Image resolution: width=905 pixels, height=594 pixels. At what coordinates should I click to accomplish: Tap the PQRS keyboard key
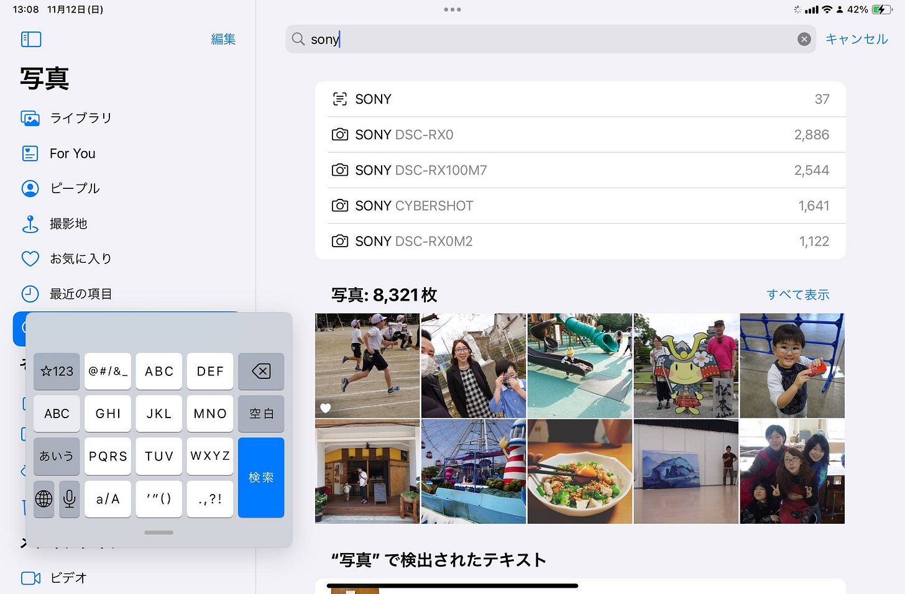[108, 456]
